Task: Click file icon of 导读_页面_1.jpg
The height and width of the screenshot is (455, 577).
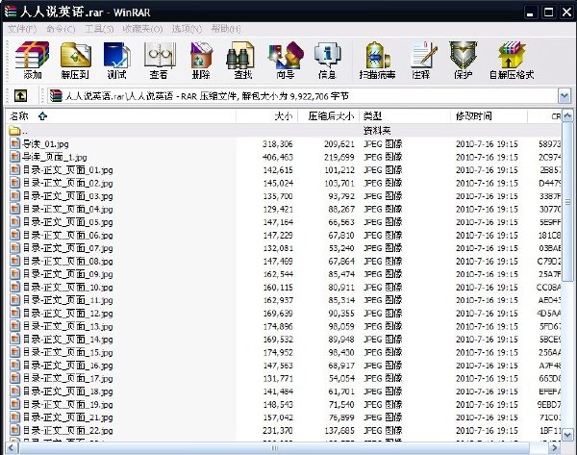Action: [15, 157]
